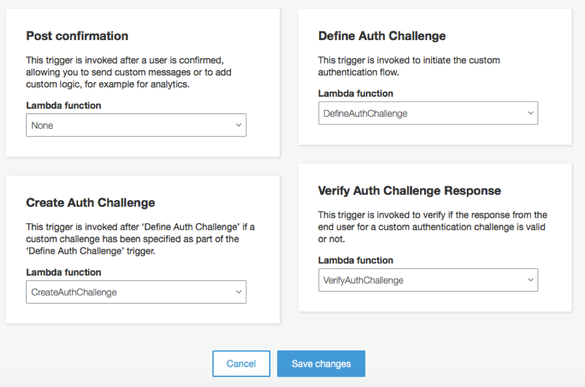585x387 pixels.
Task: Select the Define Auth Challenge heading
Action: click(382, 36)
